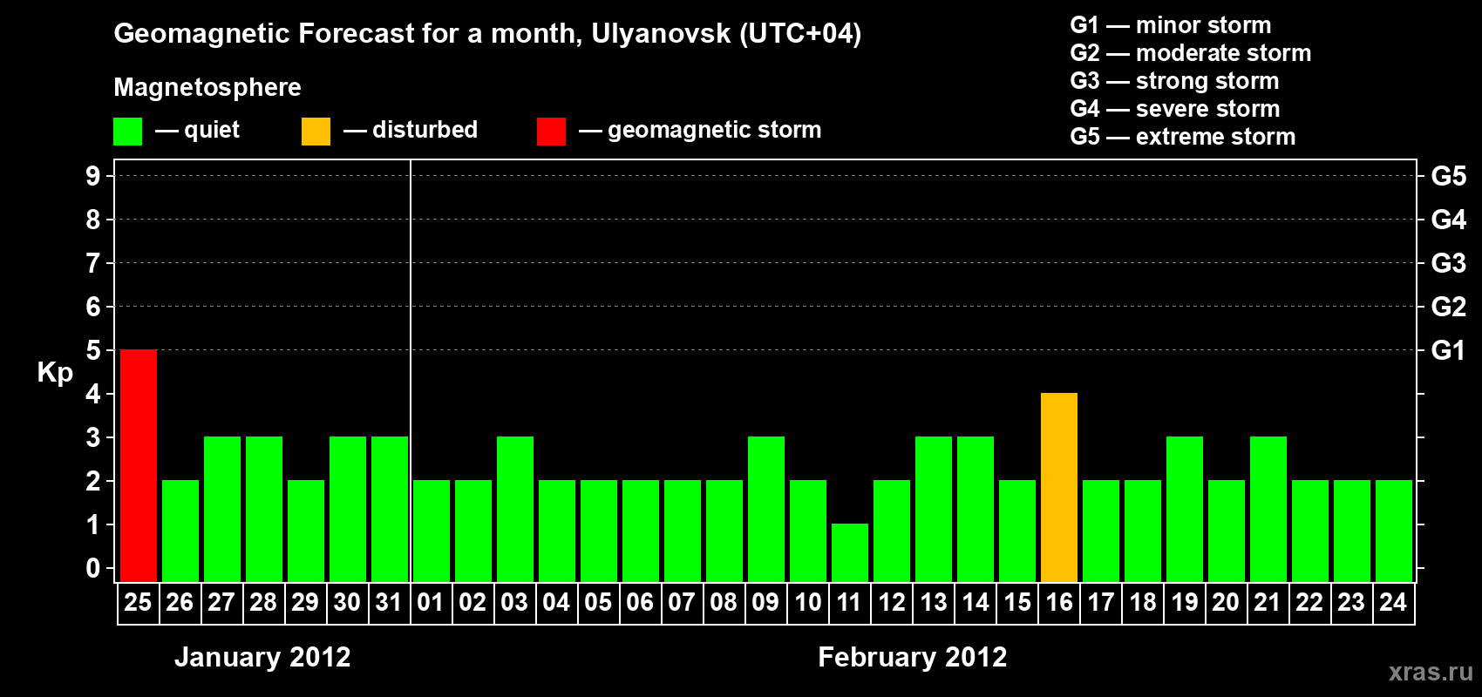Click date label 09 on the axis
Screen dimensions: 1482x697
(765, 602)
